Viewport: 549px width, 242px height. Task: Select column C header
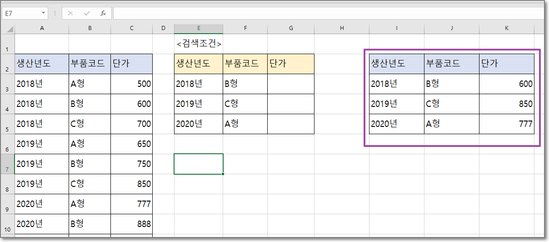tap(132, 29)
